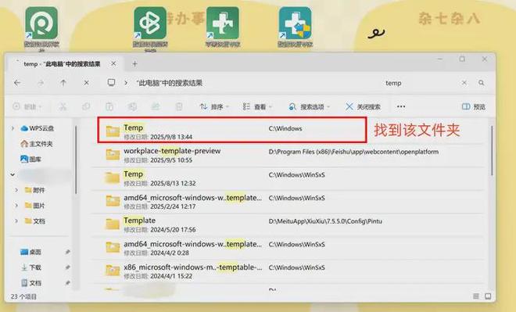Stop loading with the X beside the Up arrow
This screenshot has height=312, width=516.
pos(86,83)
